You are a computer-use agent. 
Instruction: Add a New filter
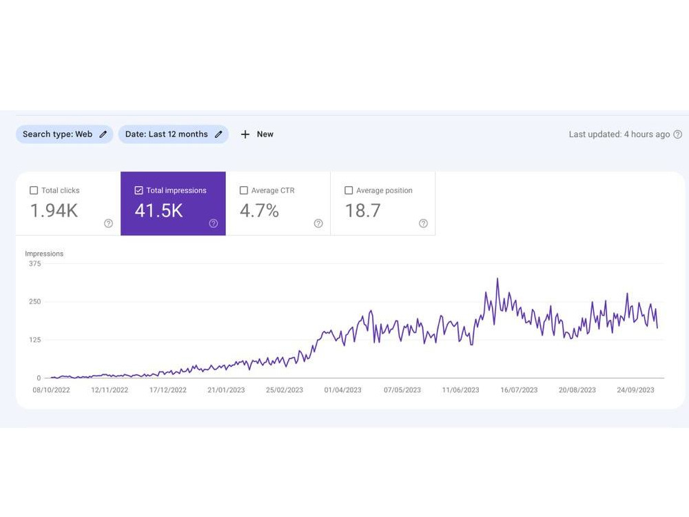[257, 134]
